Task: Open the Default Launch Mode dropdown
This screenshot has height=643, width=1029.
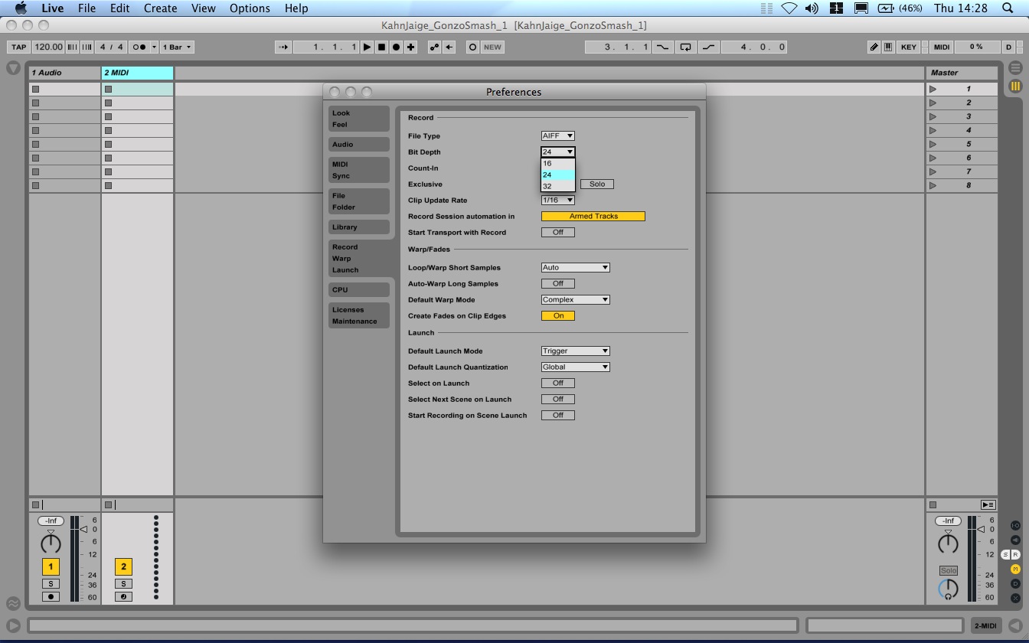Action: [x=575, y=351]
